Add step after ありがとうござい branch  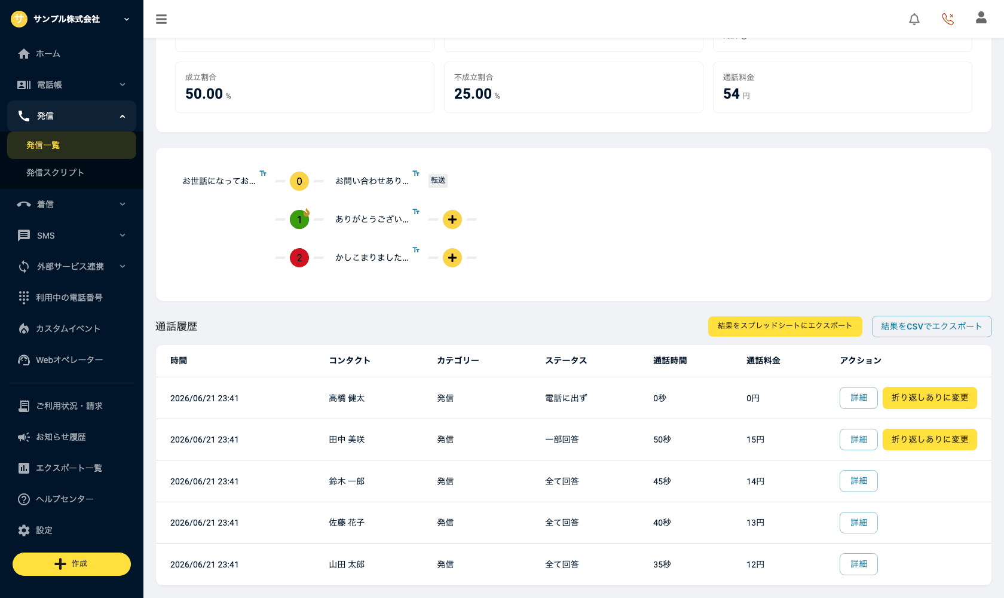pos(452,219)
